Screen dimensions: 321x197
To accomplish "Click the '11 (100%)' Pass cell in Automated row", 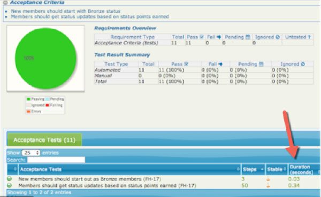I will point(171,70).
